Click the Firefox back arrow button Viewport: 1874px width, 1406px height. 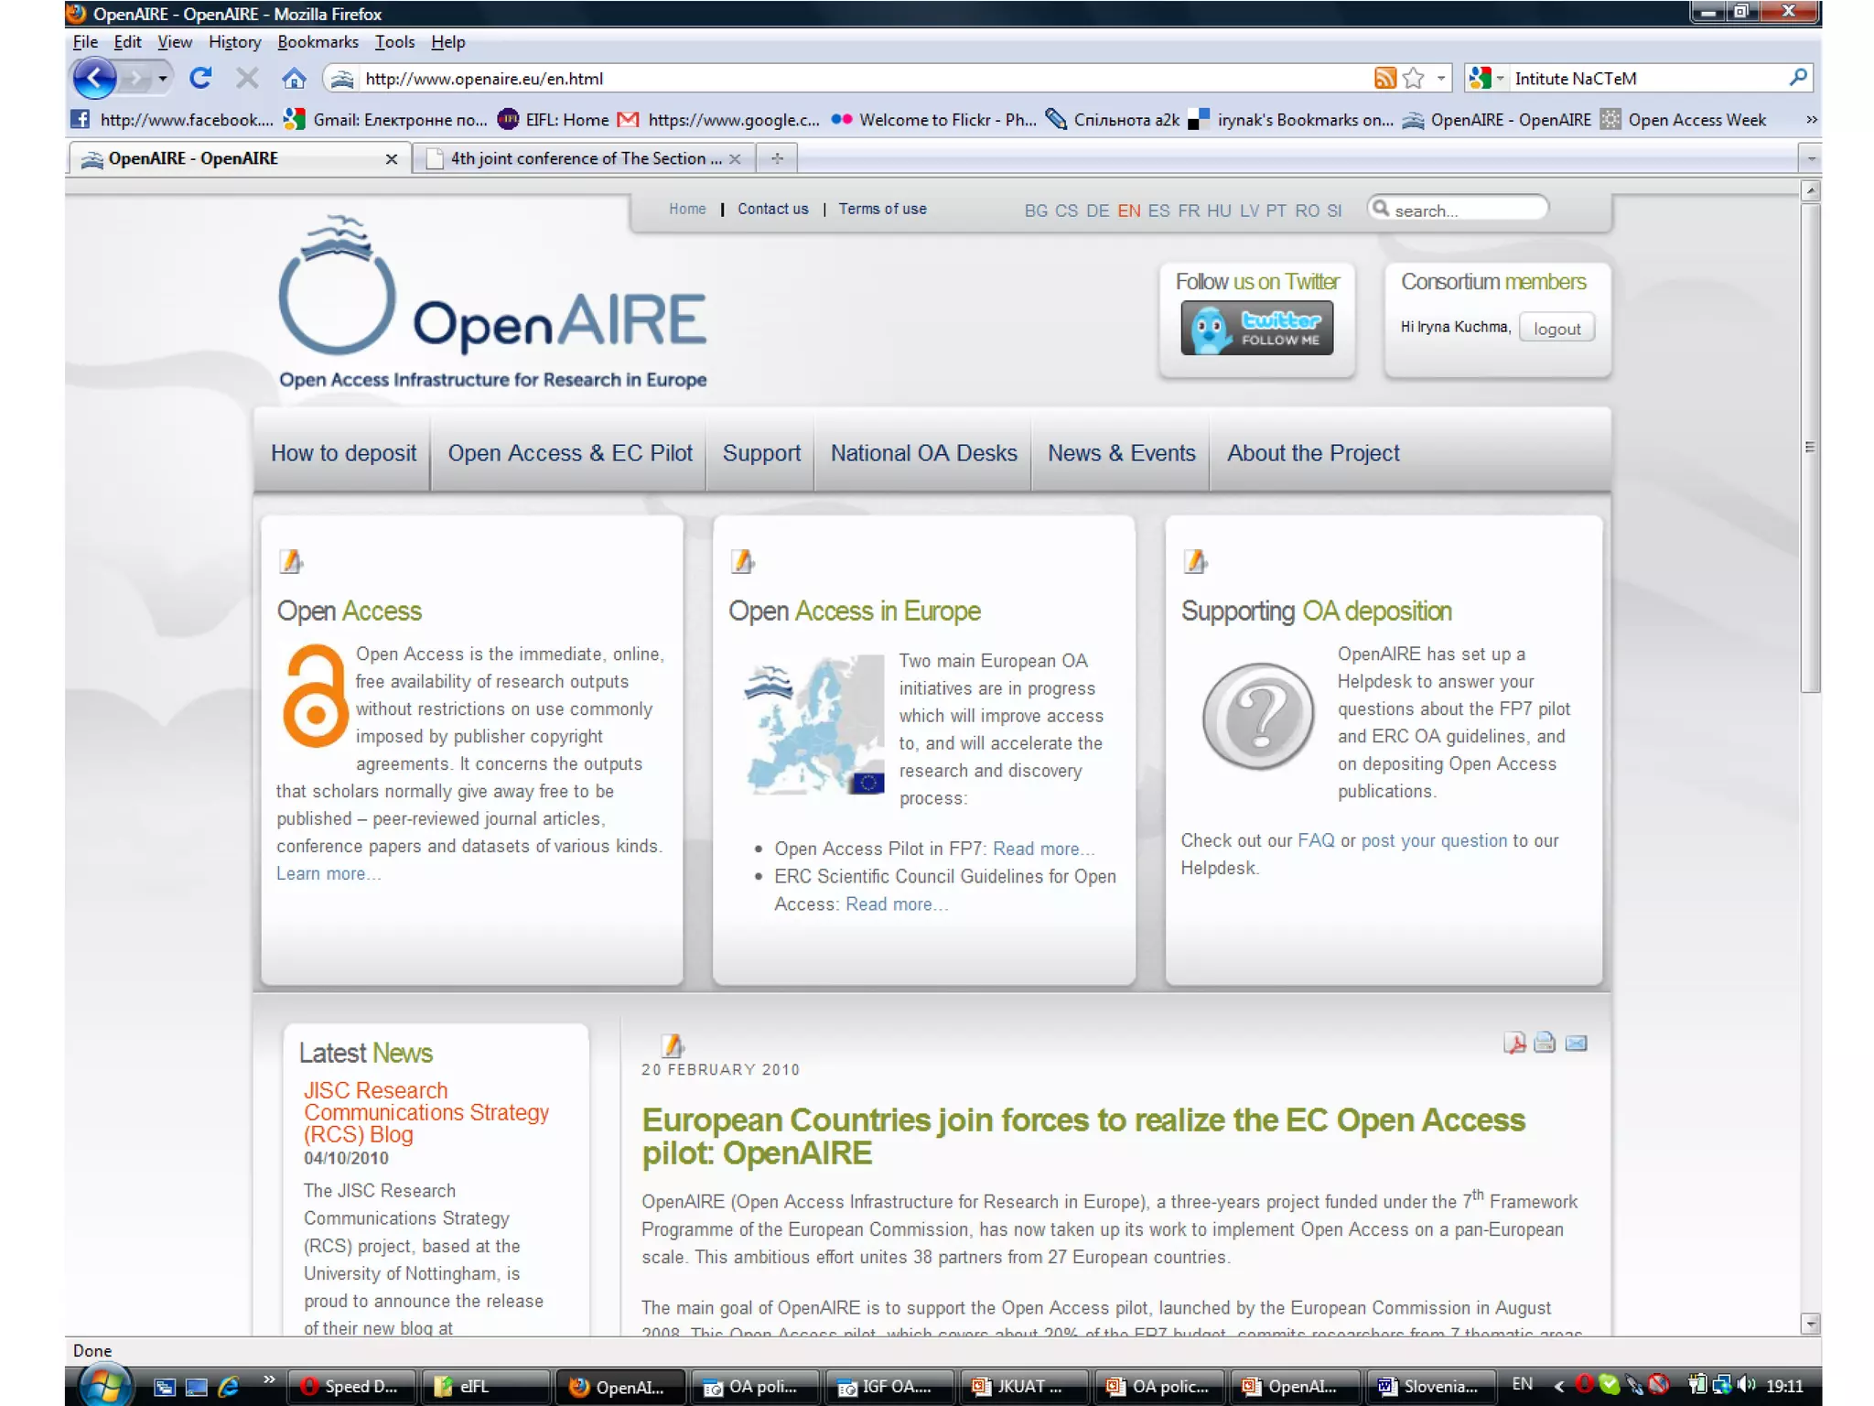point(94,79)
